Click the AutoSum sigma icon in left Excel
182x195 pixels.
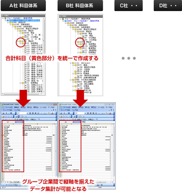(x=7, y=113)
